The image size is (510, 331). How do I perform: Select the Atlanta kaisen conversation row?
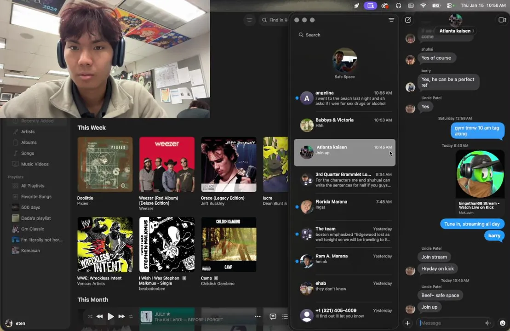click(344, 153)
